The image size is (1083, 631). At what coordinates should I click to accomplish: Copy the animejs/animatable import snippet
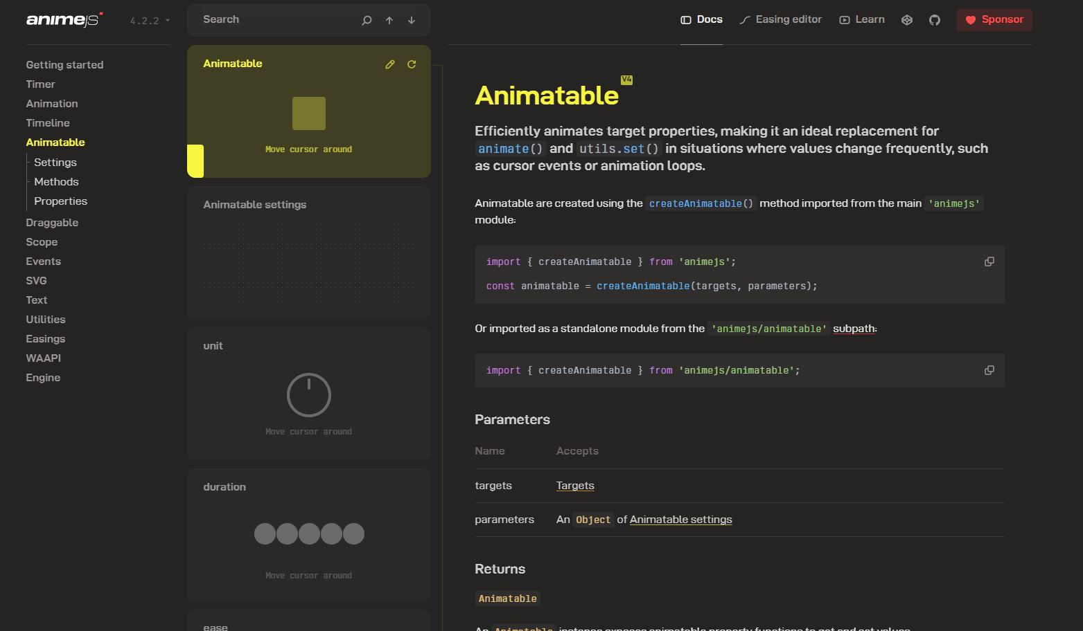pyautogui.click(x=989, y=370)
